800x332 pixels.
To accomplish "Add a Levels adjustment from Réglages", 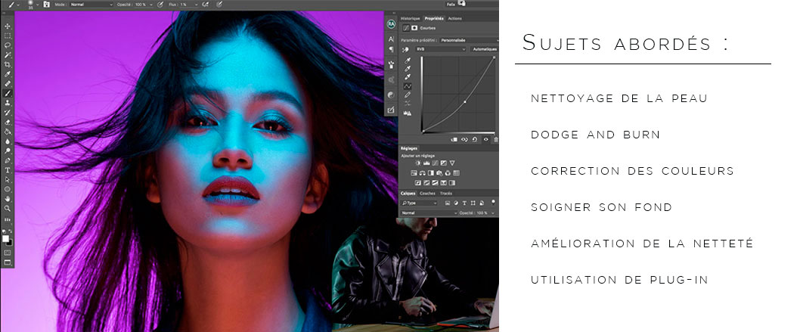I will 427,163.
